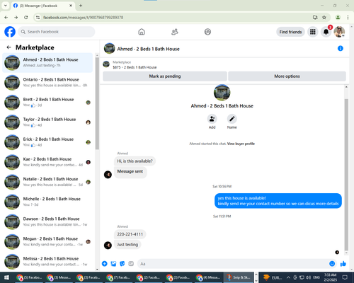The height and width of the screenshot is (283, 354).
Task: Open Michelle - 2 Beds 1 Bath House conversation
Action: pos(47,202)
